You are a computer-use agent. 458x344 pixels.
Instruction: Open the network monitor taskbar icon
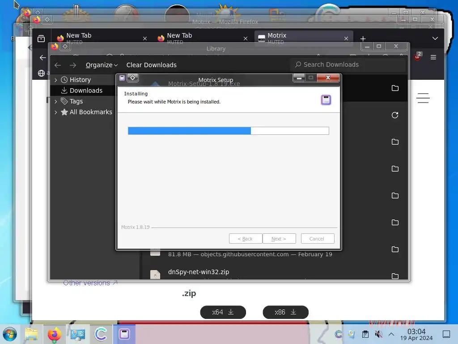[78, 334]
